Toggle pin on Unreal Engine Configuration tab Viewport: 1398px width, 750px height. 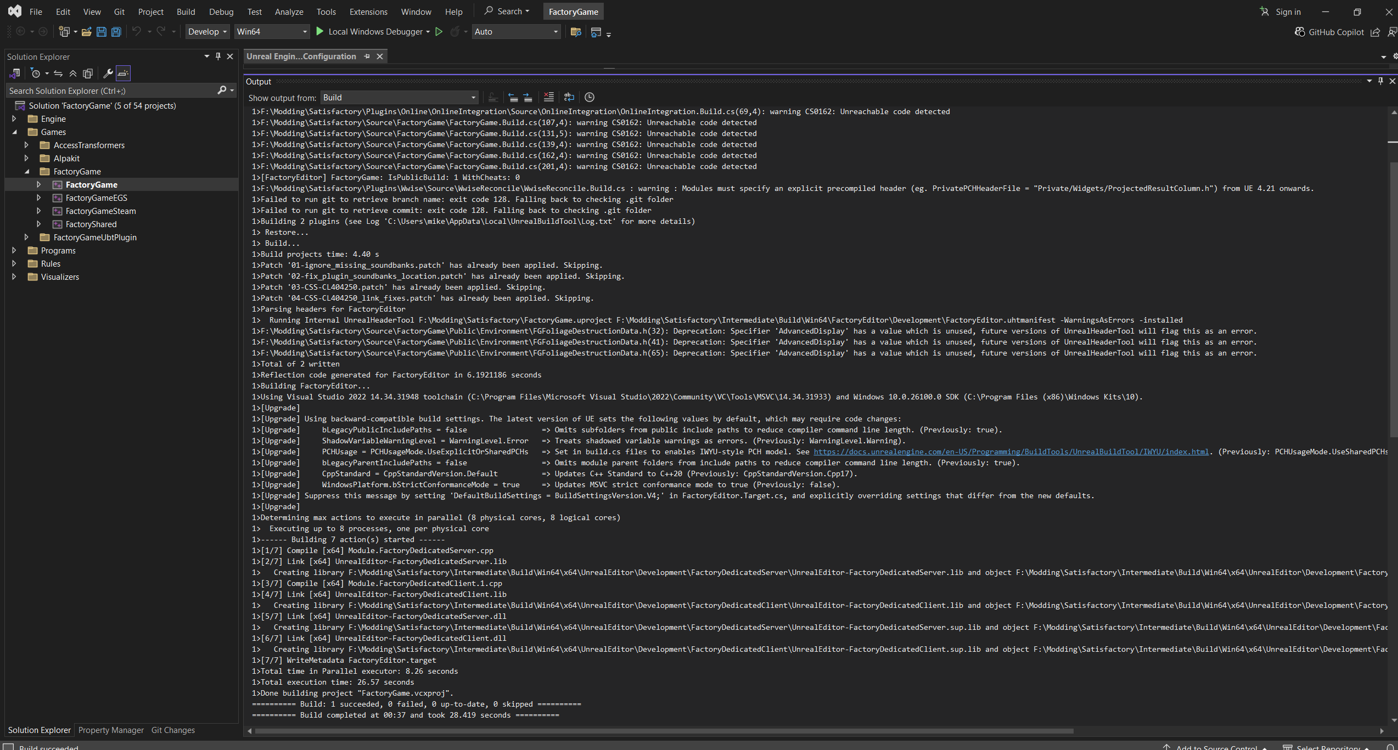pos(367,56)
